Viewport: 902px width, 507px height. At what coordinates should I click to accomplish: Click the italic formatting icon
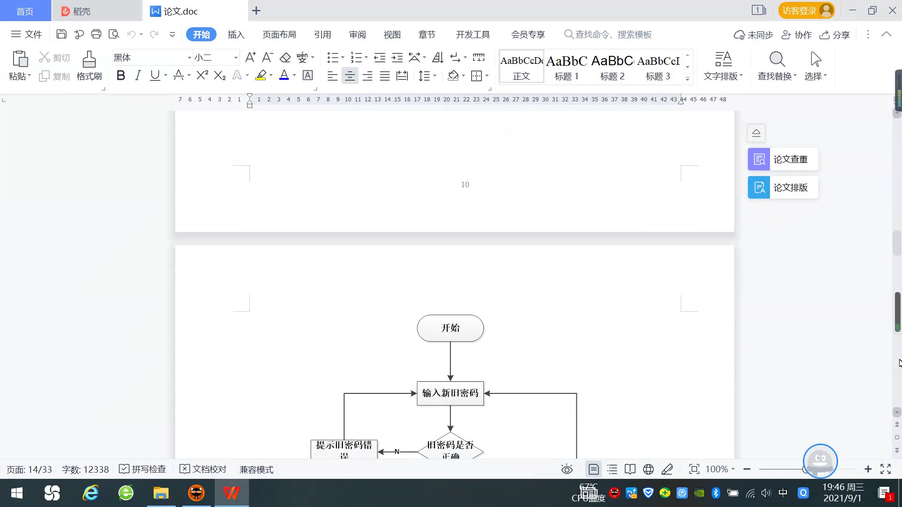pyautogui.click(x=138, y=76)
